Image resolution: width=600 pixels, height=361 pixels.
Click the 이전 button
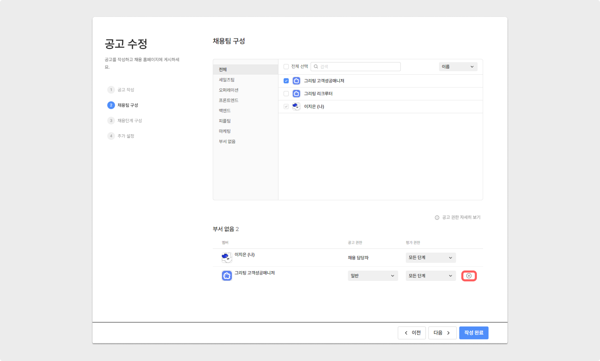click(412, 333)
